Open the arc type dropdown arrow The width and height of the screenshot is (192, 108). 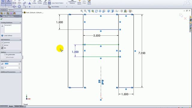click(22, 3)
